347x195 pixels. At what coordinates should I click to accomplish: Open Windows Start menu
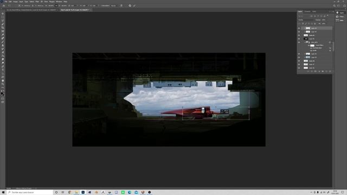3,192
